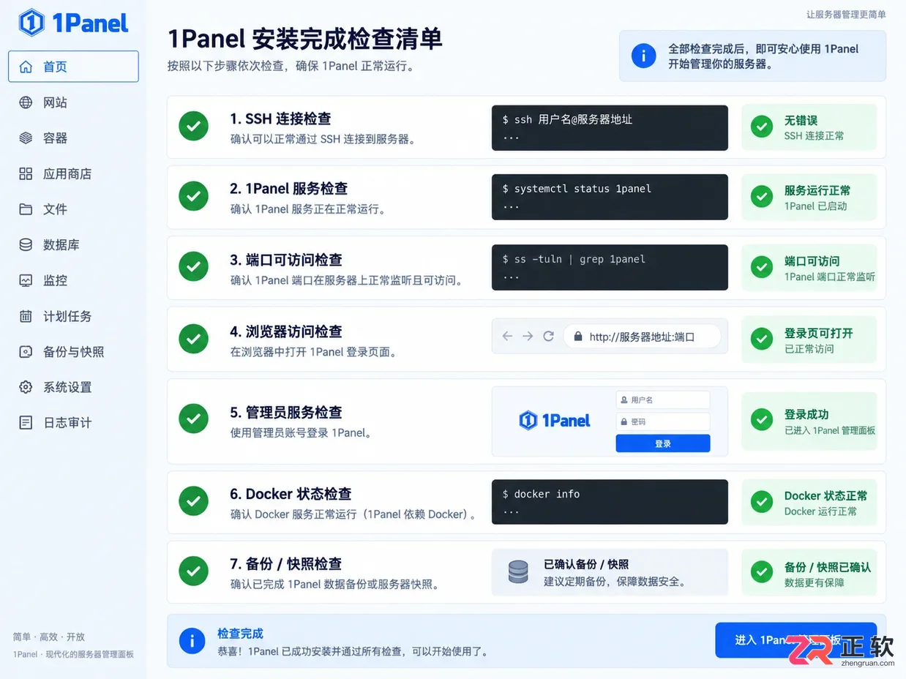Click the 1Panel 安装完成检查清单 title
Image resolution: width=906 pixels, height=679 pixels.
pyautogui.click(x=305, y=38)
